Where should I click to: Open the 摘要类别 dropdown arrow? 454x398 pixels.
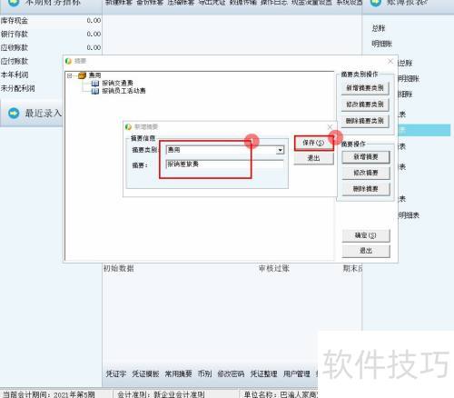tap(281, 150)
